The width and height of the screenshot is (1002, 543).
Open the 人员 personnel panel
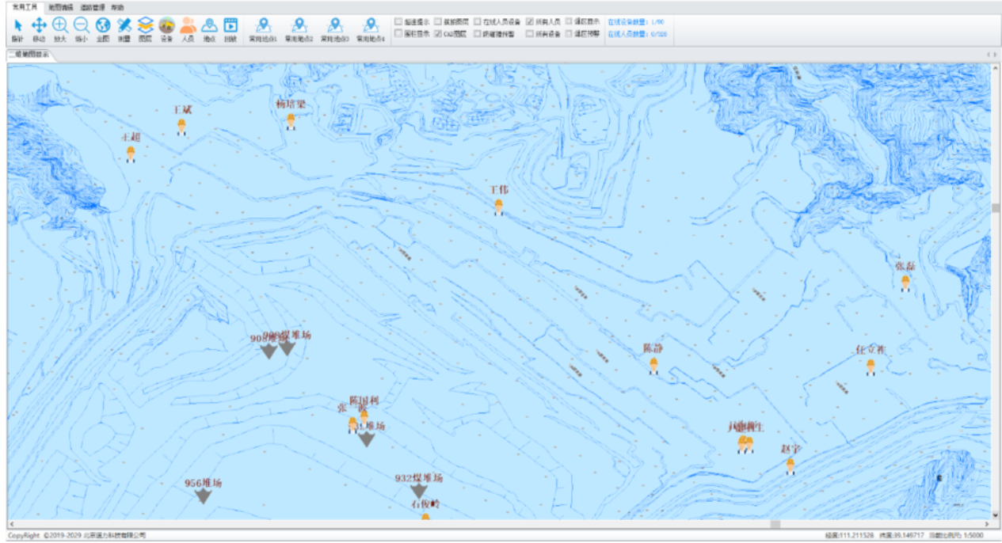click(x=188, y=29)
